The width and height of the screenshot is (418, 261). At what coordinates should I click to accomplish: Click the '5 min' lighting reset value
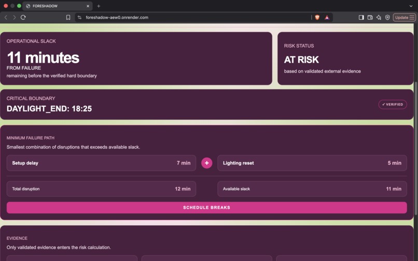(394, 163)
